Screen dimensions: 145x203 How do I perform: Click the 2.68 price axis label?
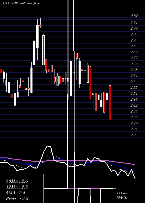point(134,70)
